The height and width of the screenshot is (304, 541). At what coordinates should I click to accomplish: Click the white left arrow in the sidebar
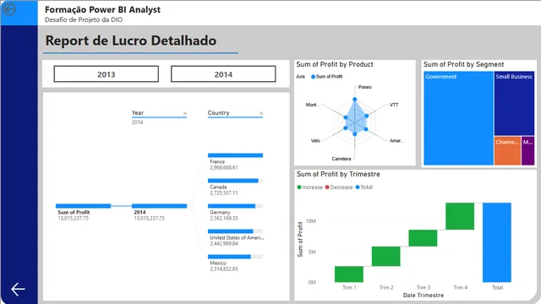pyautogui.click(x=18, y=289)
